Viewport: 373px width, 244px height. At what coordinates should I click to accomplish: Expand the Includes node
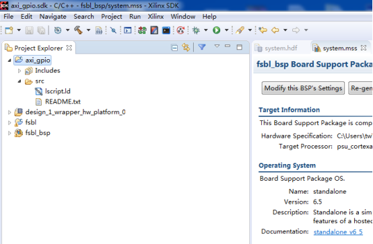tap(20, 71)
